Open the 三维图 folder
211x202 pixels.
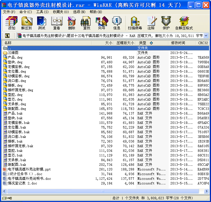13,53
